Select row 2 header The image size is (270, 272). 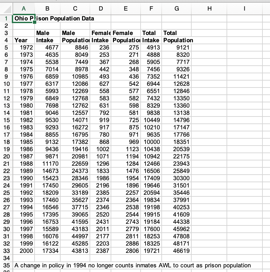pyautogui.click(x=6, y=26)
